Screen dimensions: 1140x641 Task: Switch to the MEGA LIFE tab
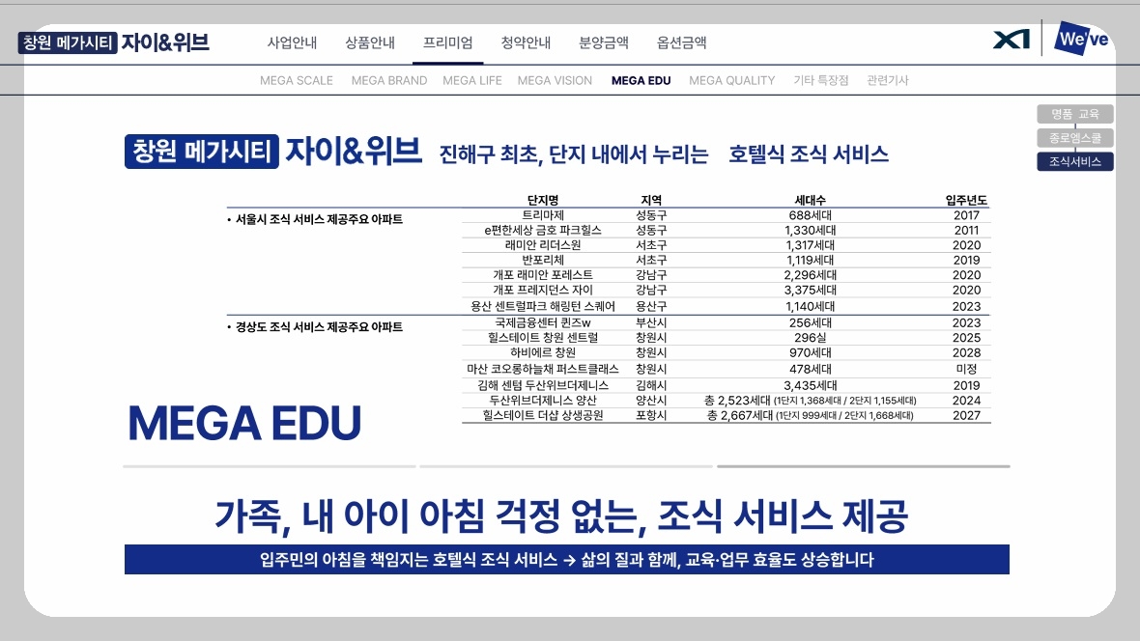472,81
